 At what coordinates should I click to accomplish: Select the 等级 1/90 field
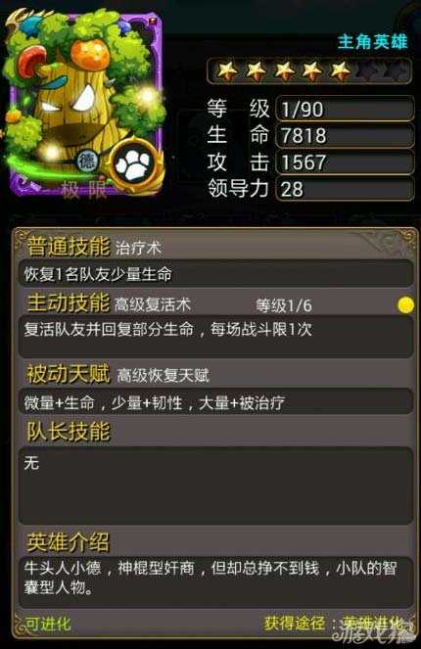point(345,109)
